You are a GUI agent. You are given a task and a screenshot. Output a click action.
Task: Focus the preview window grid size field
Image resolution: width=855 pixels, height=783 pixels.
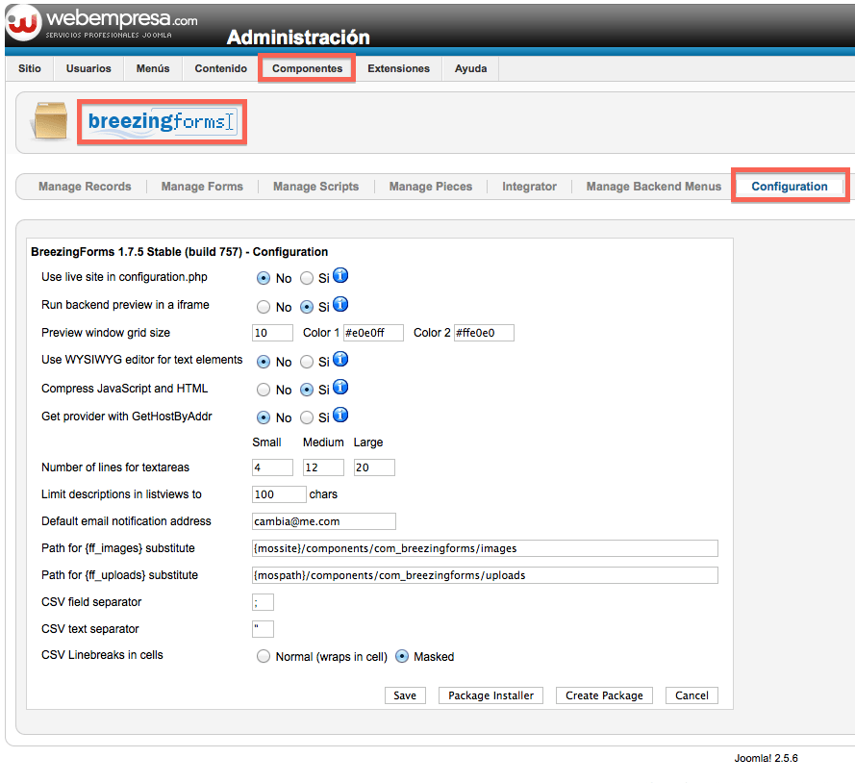coord(272,333)
